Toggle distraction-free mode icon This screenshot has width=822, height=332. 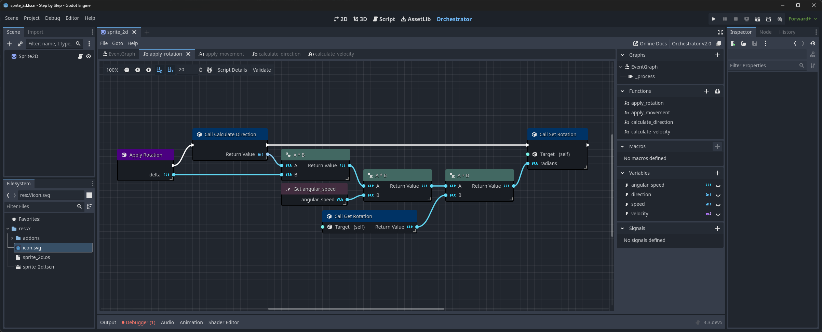(720, 32)
